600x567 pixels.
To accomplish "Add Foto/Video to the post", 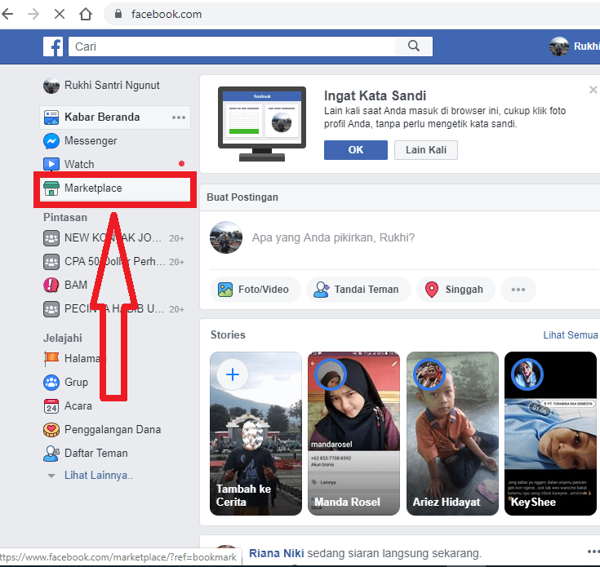I will click(x=256, y=290).
